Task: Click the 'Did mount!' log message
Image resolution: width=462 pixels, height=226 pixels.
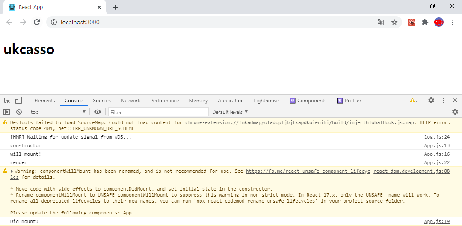Action: click(x=24, y=221)
